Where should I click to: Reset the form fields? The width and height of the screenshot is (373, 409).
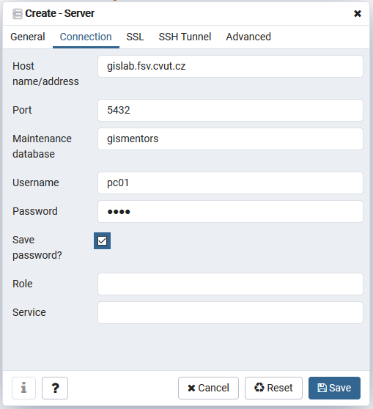pos(273,388)
